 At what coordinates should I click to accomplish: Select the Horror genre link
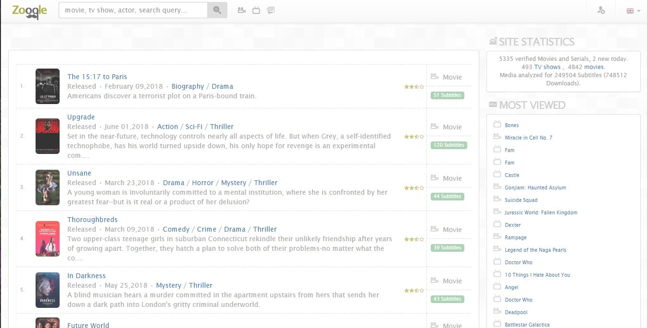[x=203, y=183]
